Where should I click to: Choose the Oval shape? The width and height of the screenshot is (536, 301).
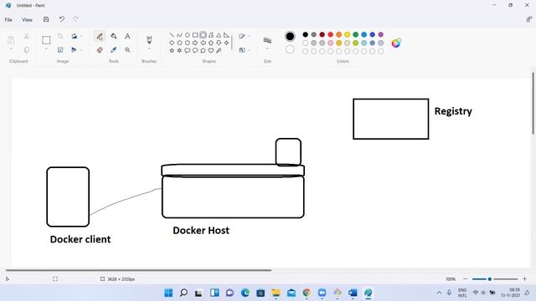tap(188, 35)
